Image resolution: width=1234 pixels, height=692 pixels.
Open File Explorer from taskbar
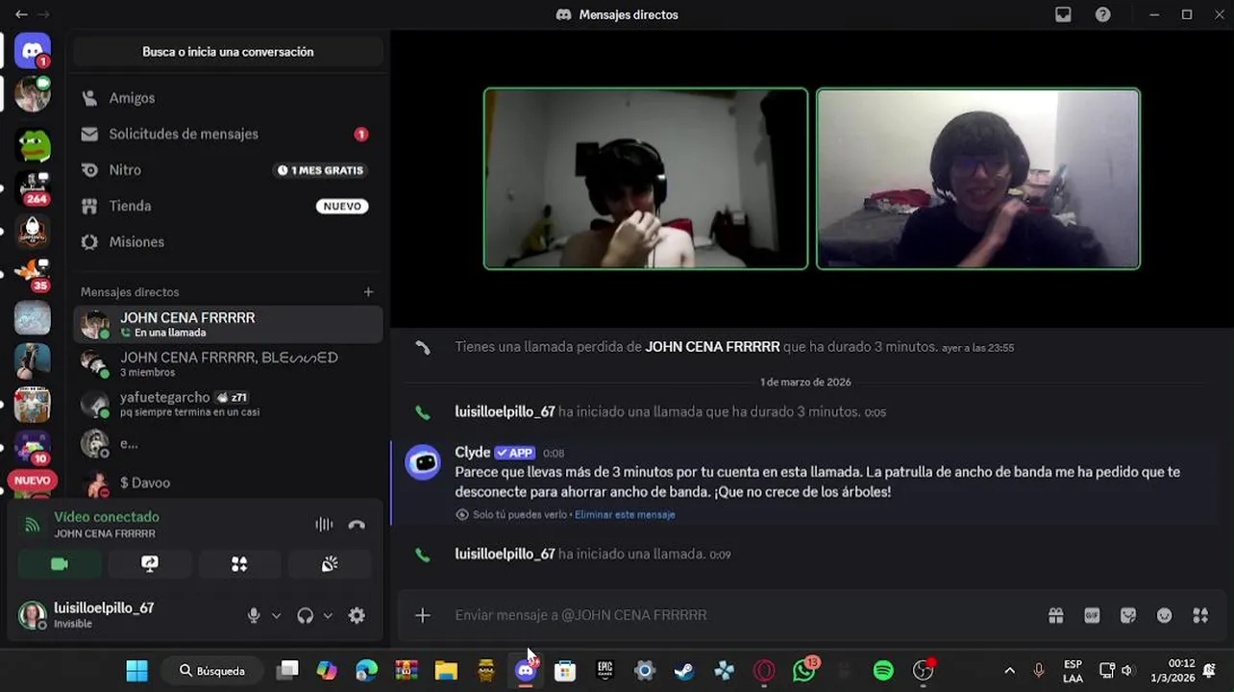click(x=446, y=671)
